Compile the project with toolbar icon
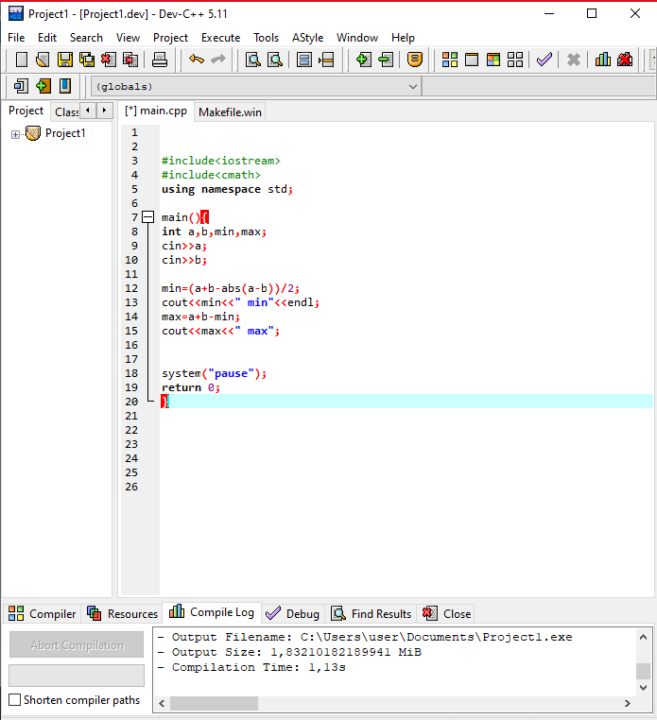 (449, 60)
